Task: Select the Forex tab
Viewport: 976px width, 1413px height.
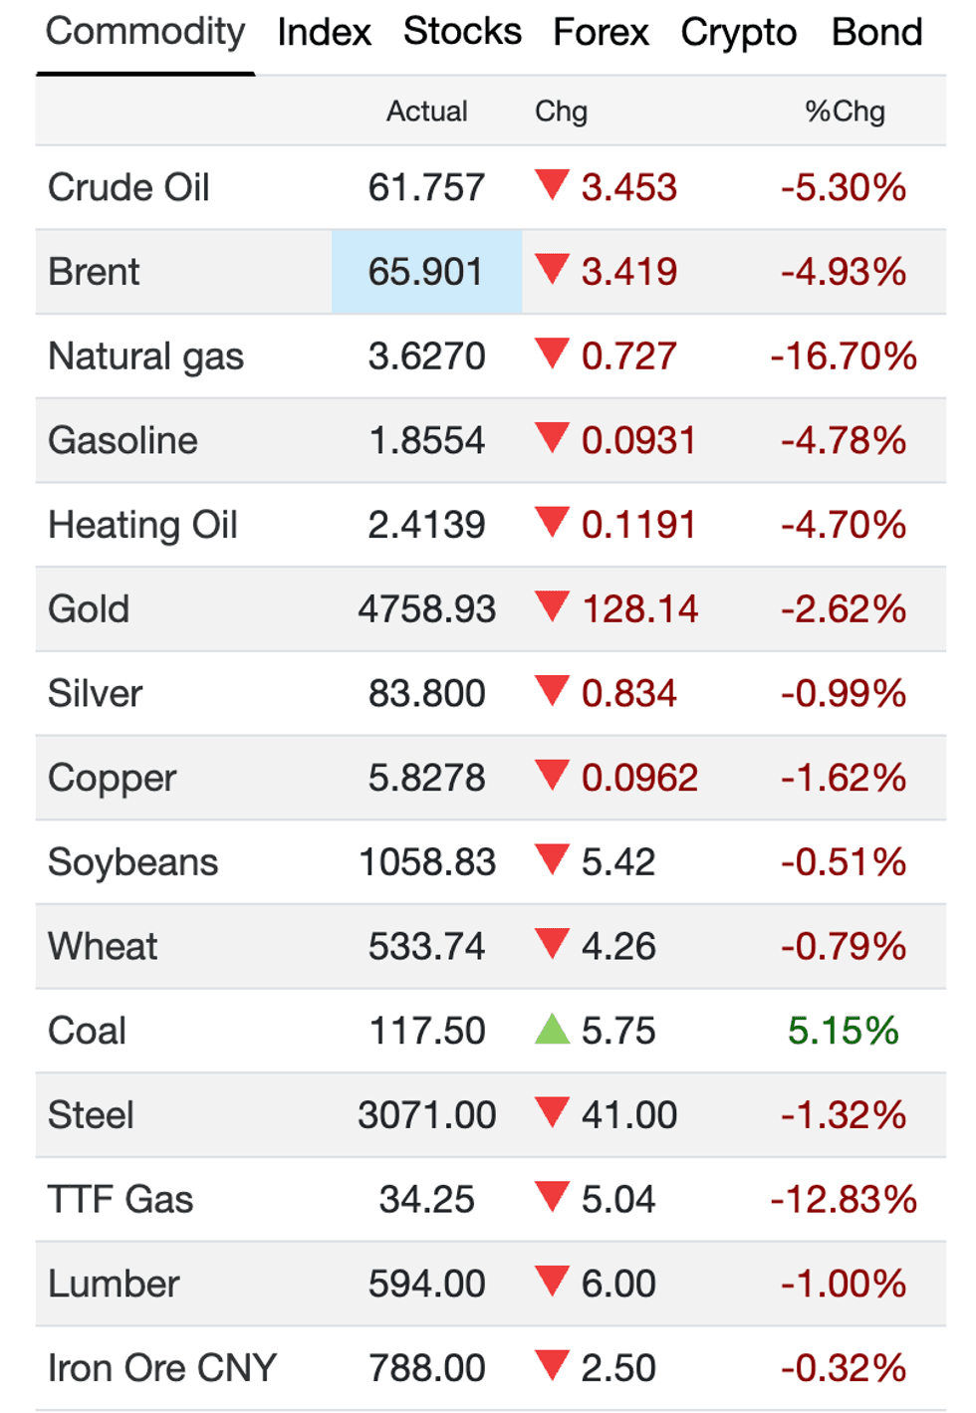Action: click(601, 32)
